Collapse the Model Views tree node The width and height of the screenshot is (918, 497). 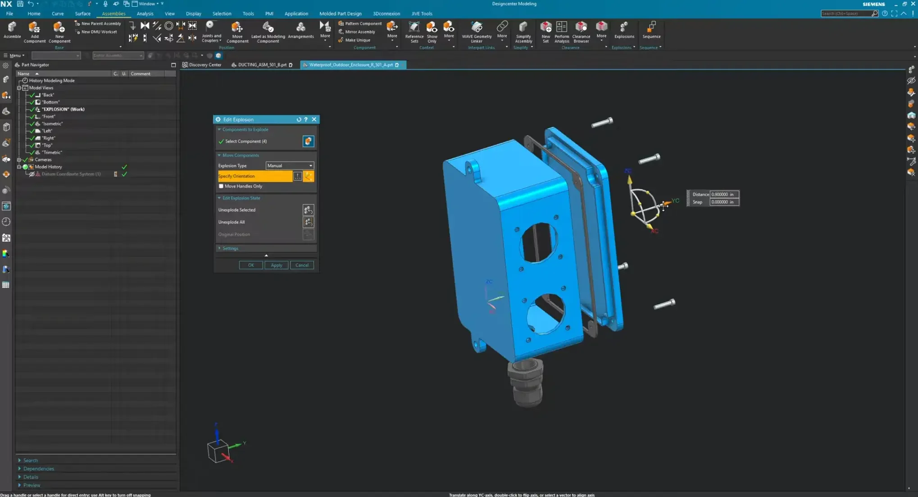19,88
